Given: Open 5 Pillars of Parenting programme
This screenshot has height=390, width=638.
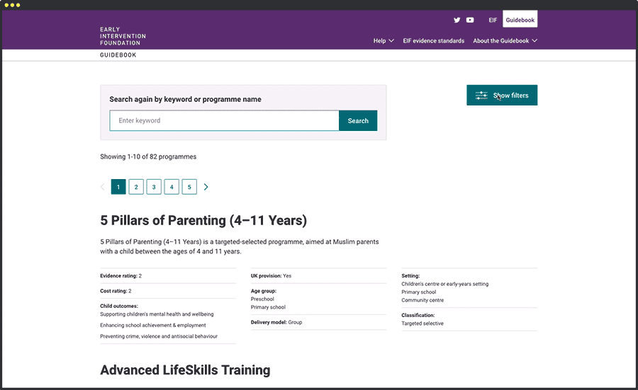Looking at the screenshot, I should (203, 221).
